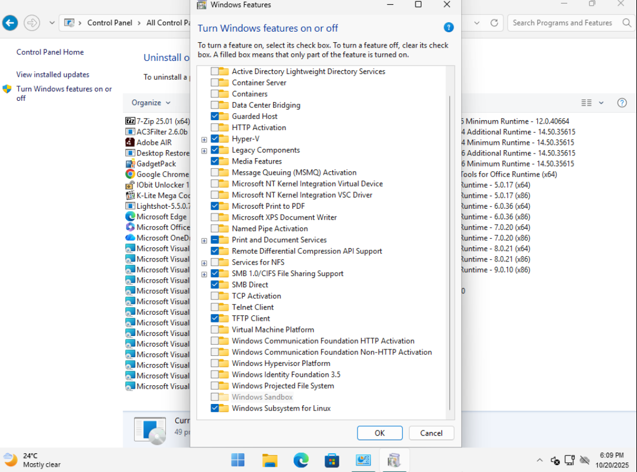Open Microsoft Store from the taskbar

coord(332,460)
